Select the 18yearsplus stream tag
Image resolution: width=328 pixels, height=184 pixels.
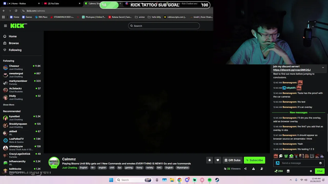[182, 168]
